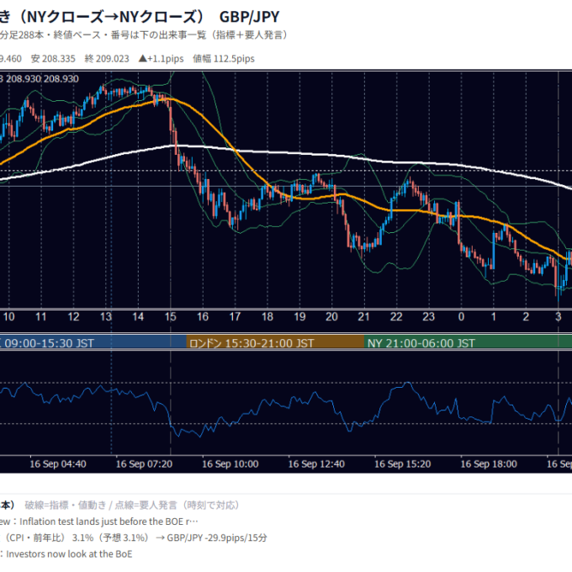The height and width of the screenshot is (572, 572).
Task: Click hour label 1 on the time axis
Action: pos(494,316)
